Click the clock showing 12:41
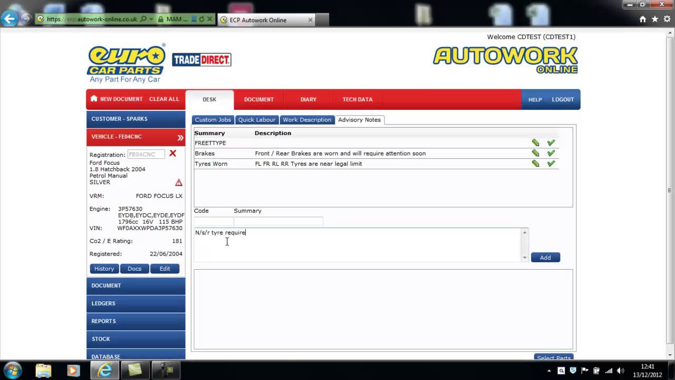 click(x=647, y=366)
